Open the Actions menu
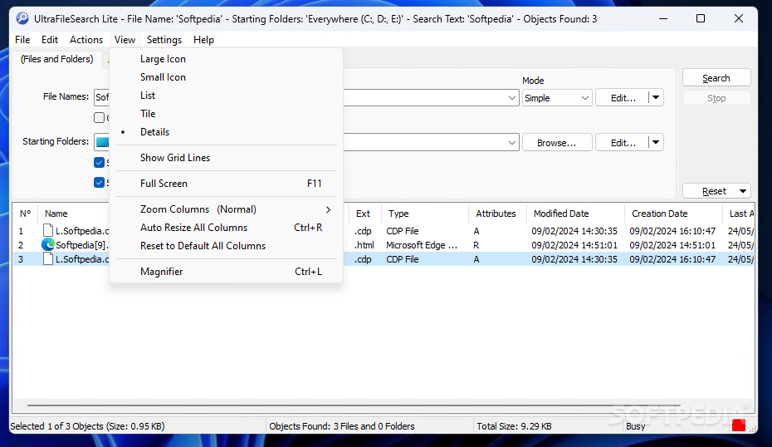Viewport: 772px width, 447px height. coord(86,40)
